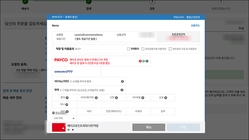Open the 그외 카드 dropdown
The image size is (249, 140).
click(64, 118)
